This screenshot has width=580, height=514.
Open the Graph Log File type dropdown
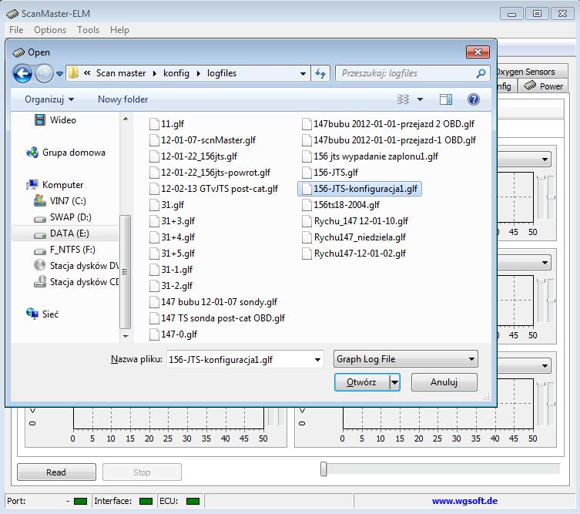pyautogui.click(x=406, y=359)
